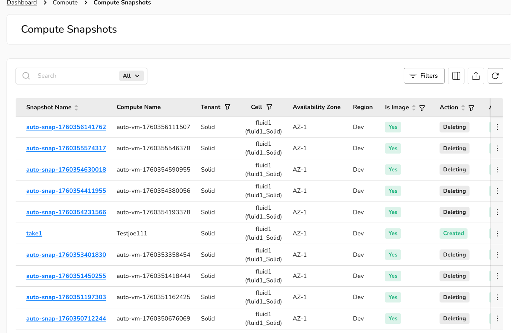Open actions menu for auto-snap-1760350712244 row
Screen dimensions: 511x333
497,319
